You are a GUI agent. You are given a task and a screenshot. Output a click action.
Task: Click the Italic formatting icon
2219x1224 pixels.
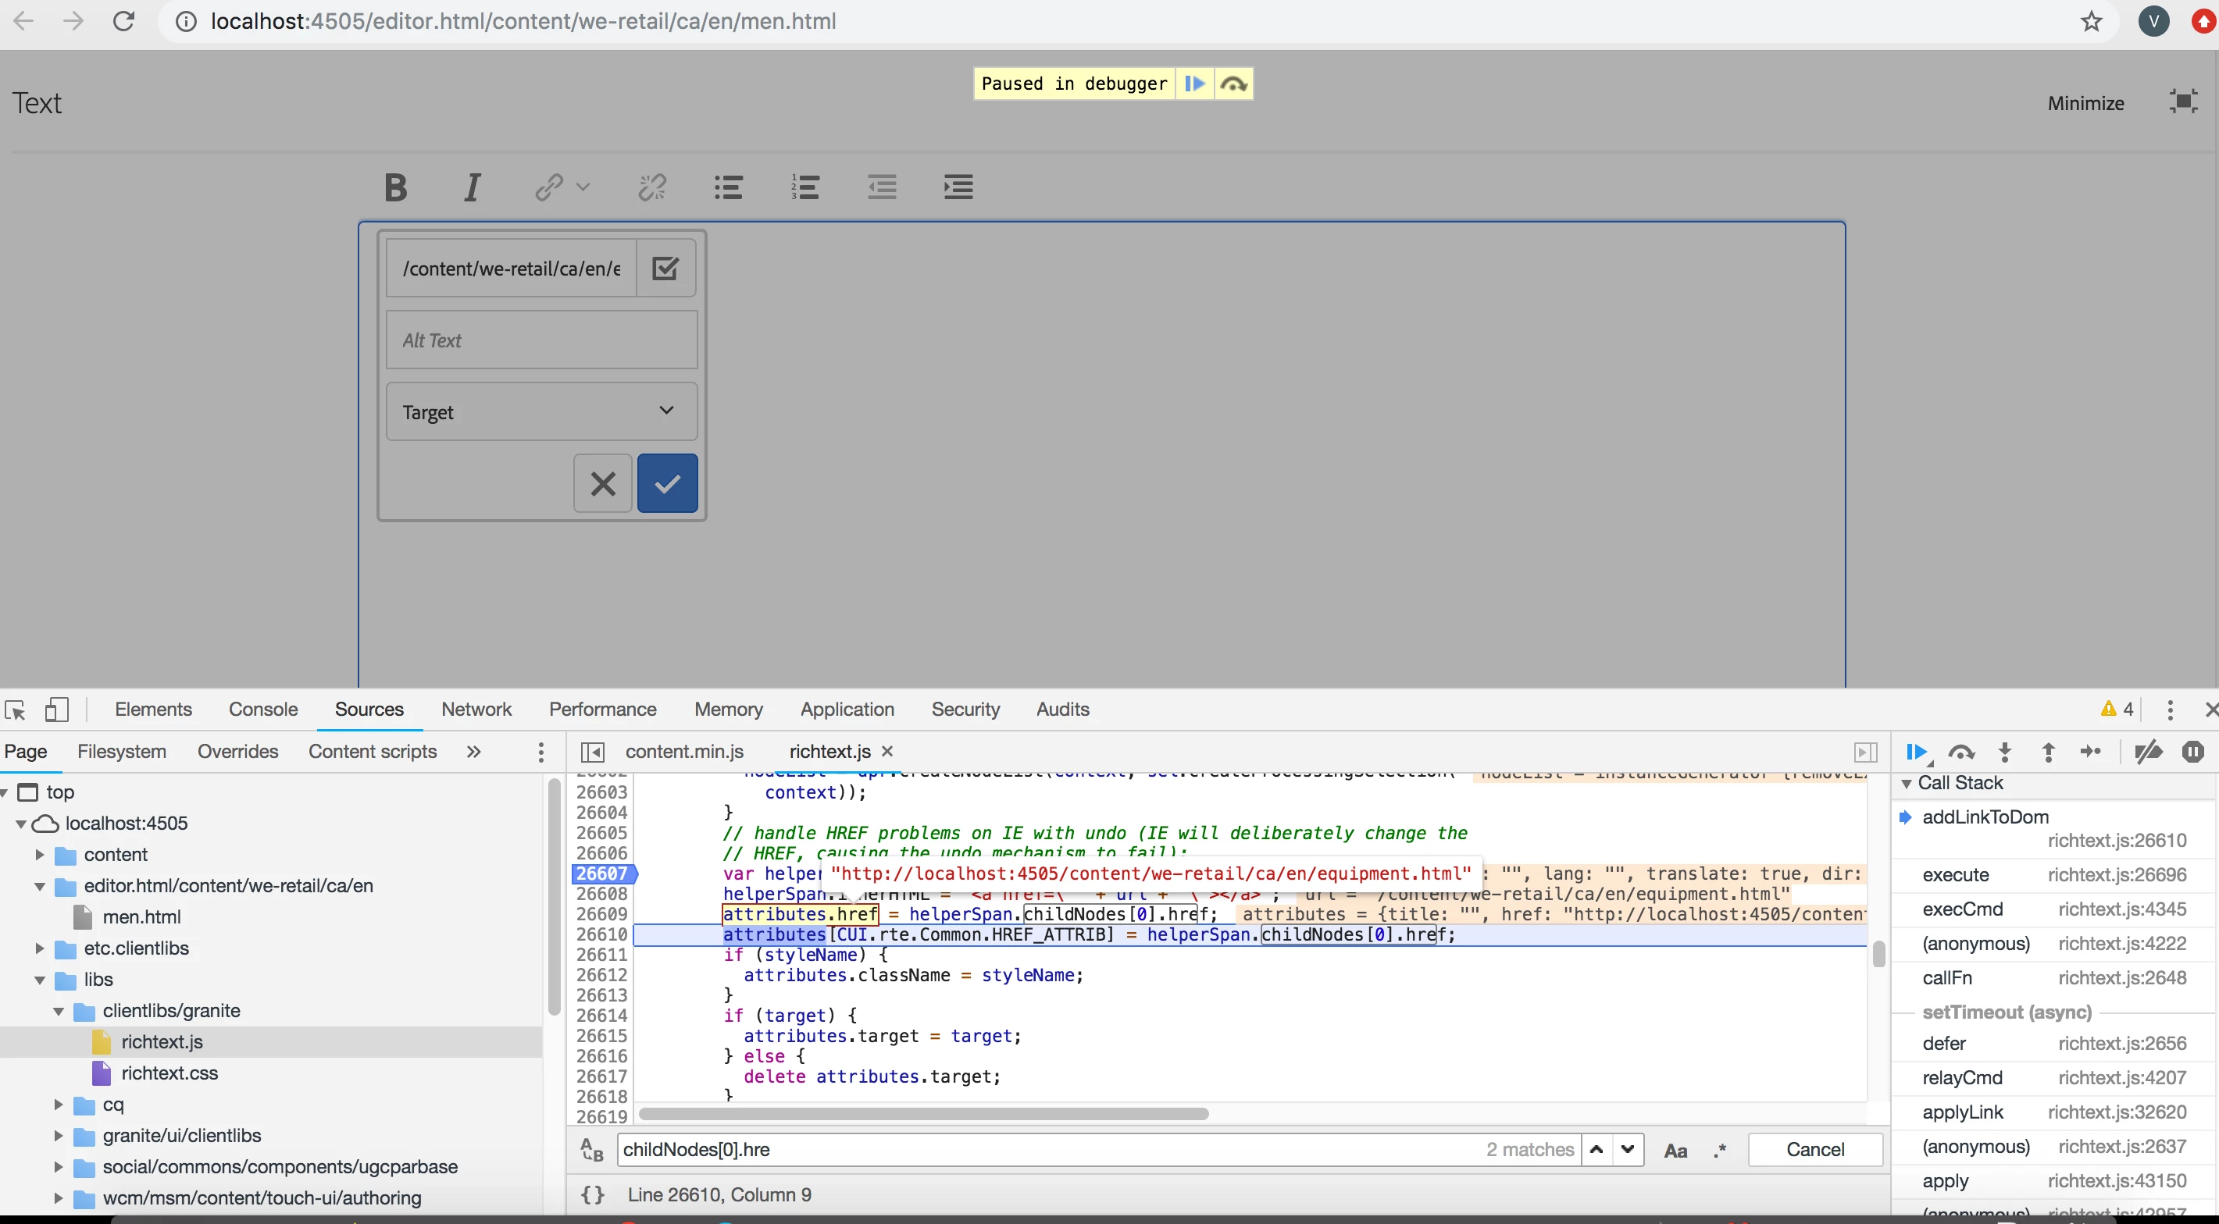pos(472,187)
